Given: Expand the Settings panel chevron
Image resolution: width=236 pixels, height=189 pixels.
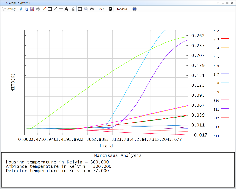Looking at the screenshot, I should [4, 9].
